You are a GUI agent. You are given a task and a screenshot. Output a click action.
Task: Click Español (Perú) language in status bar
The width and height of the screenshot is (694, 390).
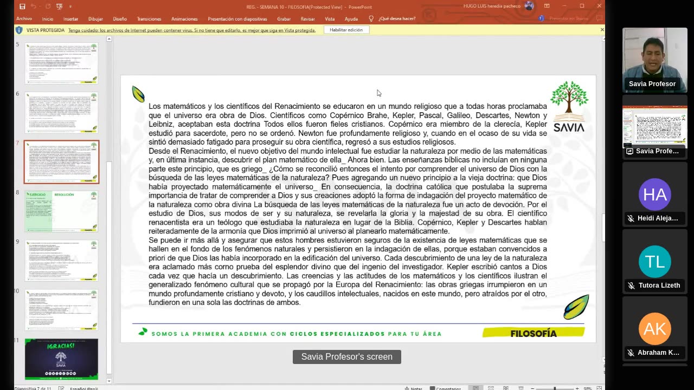(84, 388)
